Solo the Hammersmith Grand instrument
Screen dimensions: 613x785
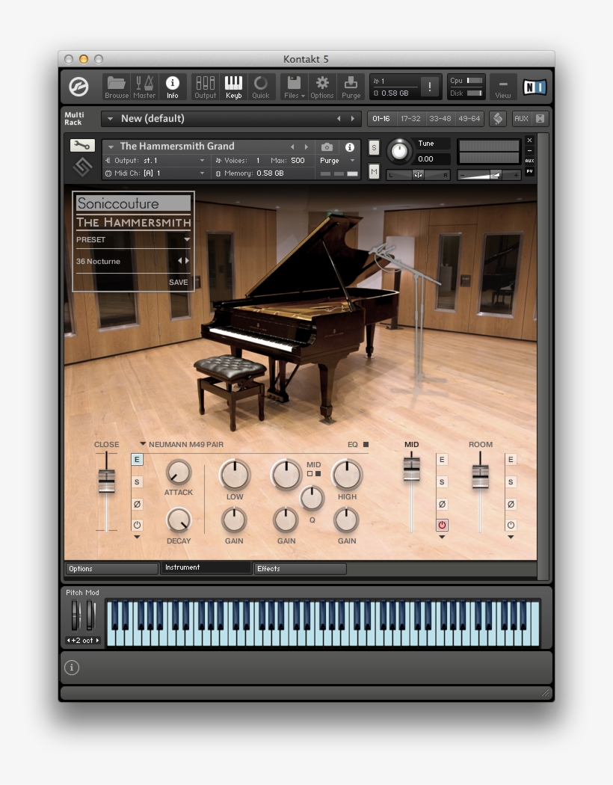[x=374, y=147]
